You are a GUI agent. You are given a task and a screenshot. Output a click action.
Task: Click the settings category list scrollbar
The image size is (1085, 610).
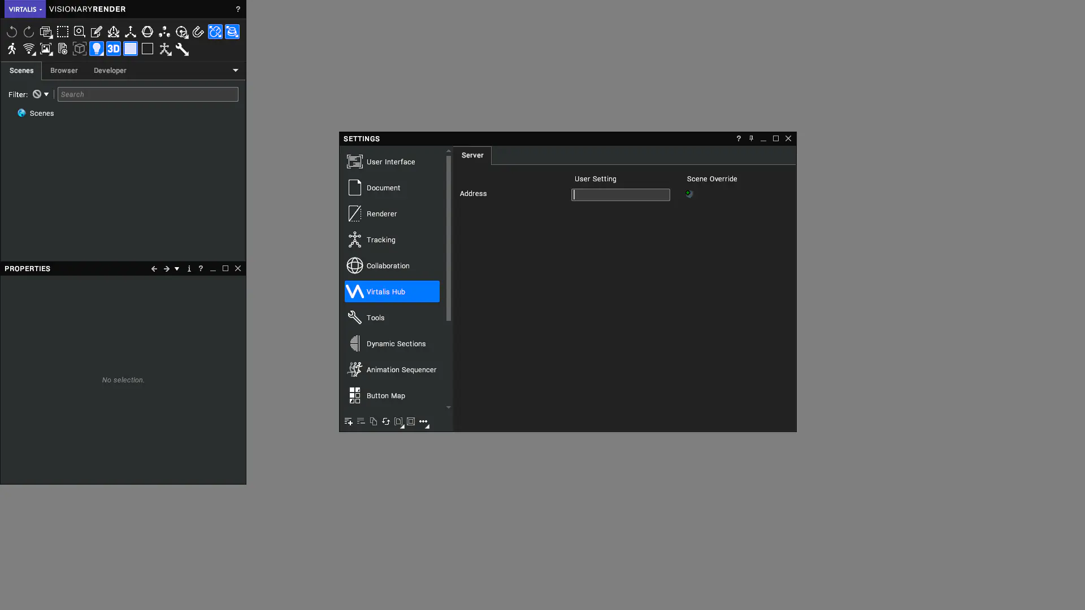tap(449, 238)
